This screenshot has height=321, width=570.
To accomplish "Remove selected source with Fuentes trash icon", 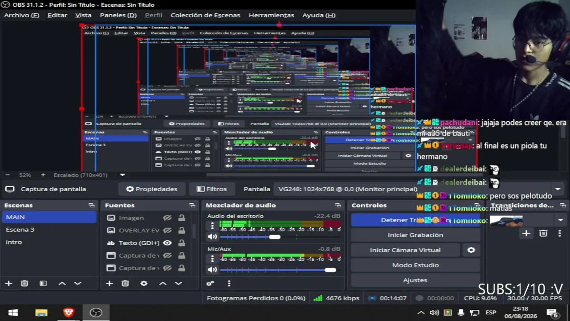I will [x=125, y=283].
